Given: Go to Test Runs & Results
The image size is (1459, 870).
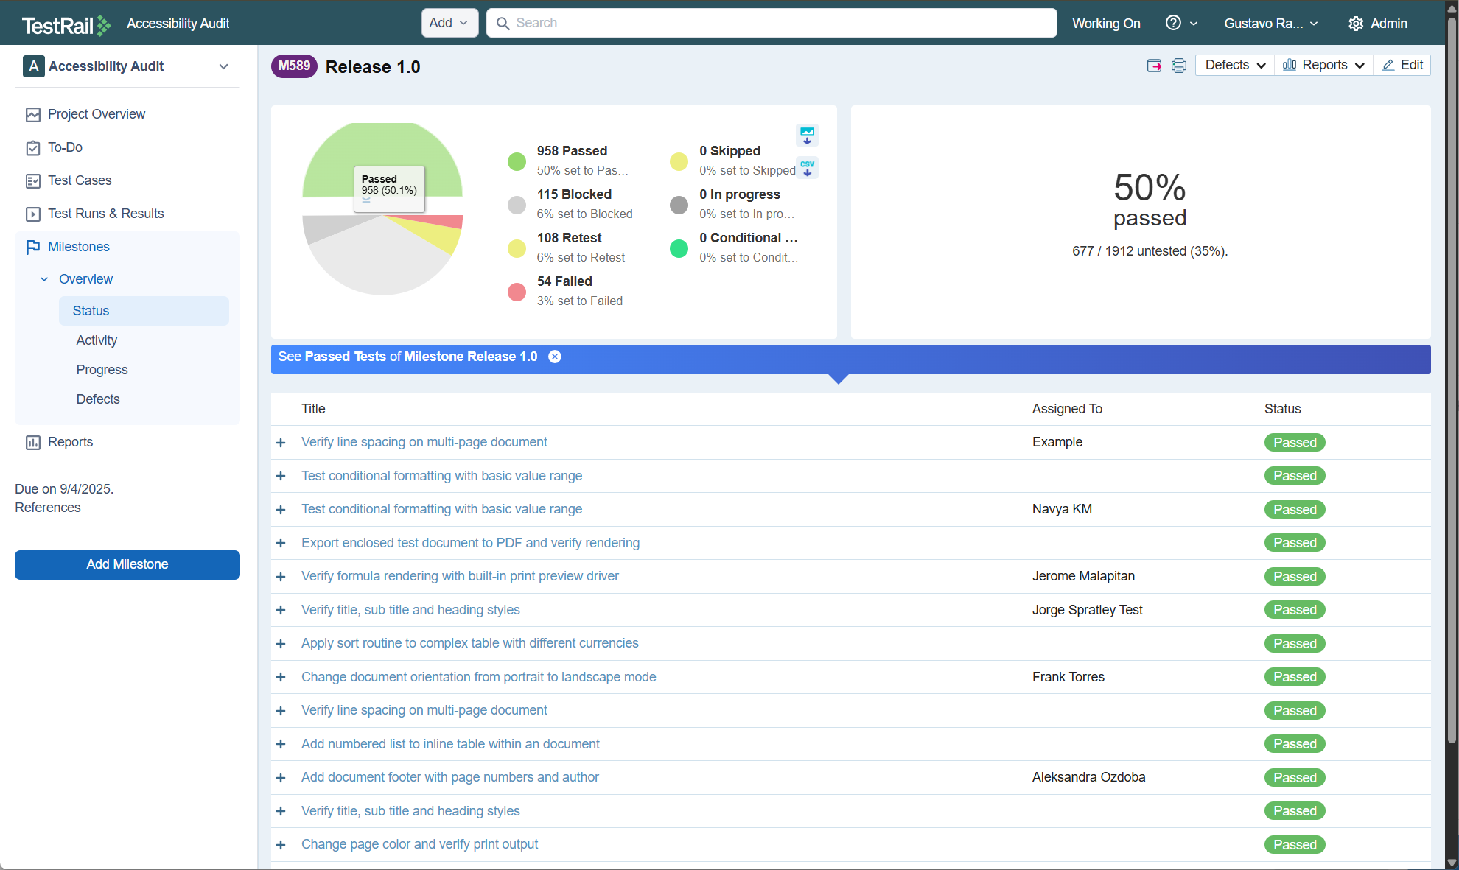Looking at the screenshot, I should click(105, 214).
